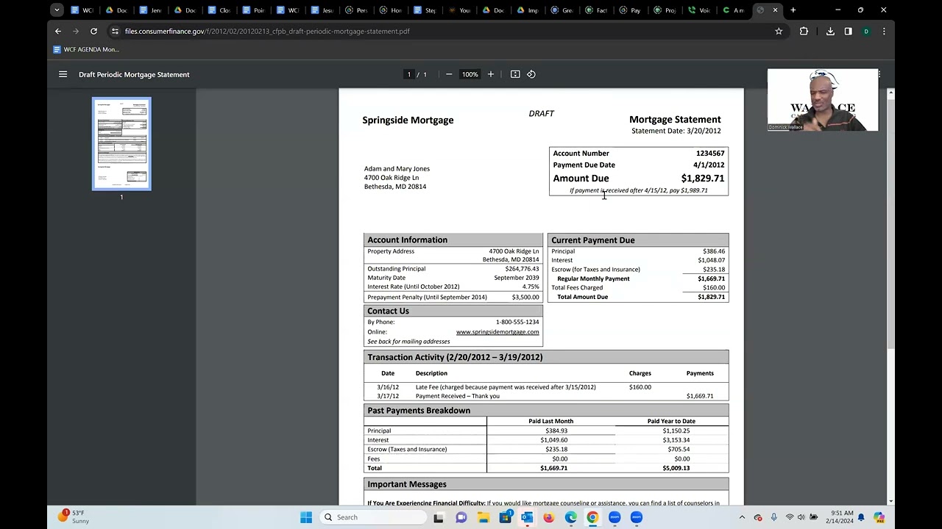Viewport: 942px width, 529px height.
Task: Rotate the PDF counterclockwise
Action: click(531, 74)
